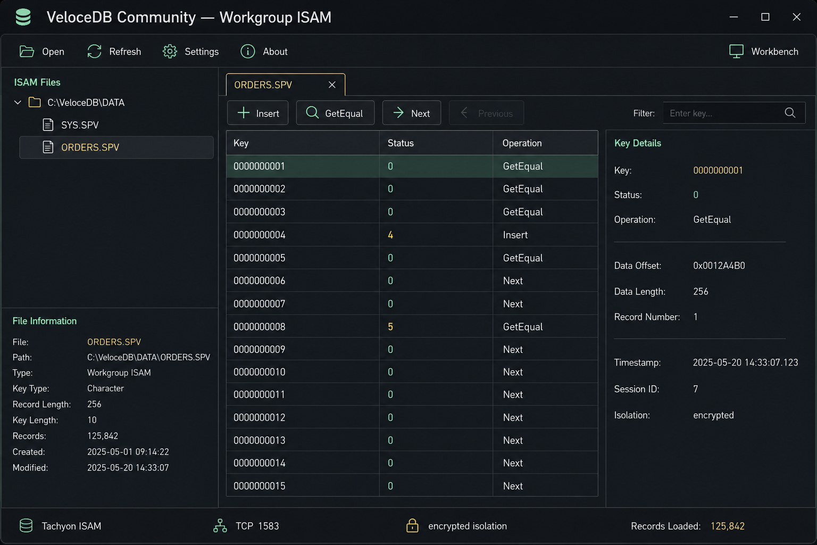The height and width of the screenshot is (545, 817).
Task: Select row with key 0000000015
Action: click(x=412, y=485)
